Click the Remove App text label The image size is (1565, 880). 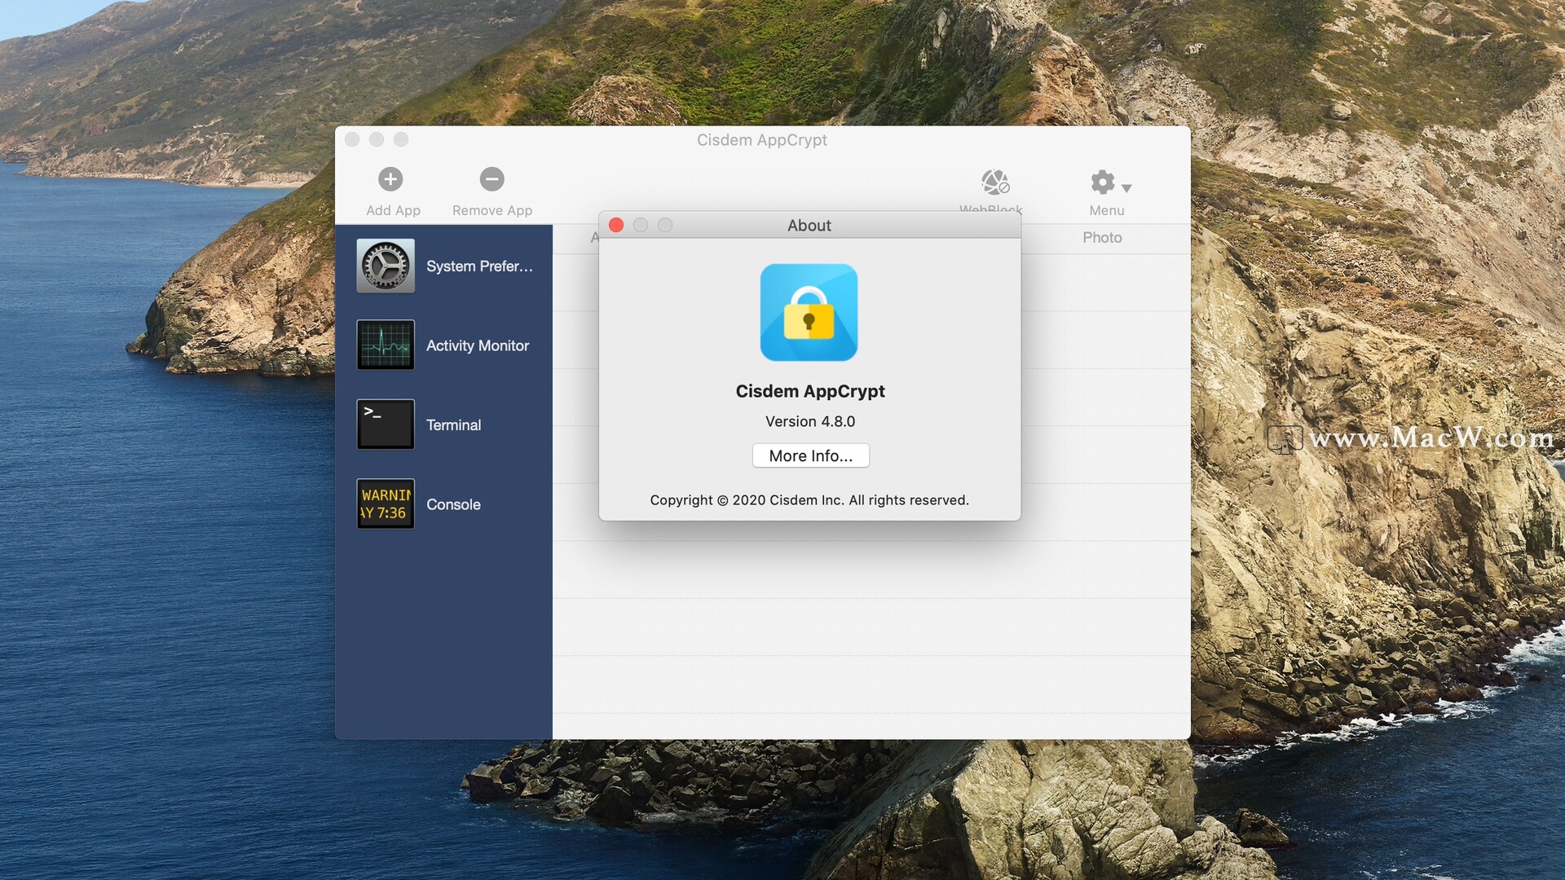pyautogui.click(x=492, y=211)
